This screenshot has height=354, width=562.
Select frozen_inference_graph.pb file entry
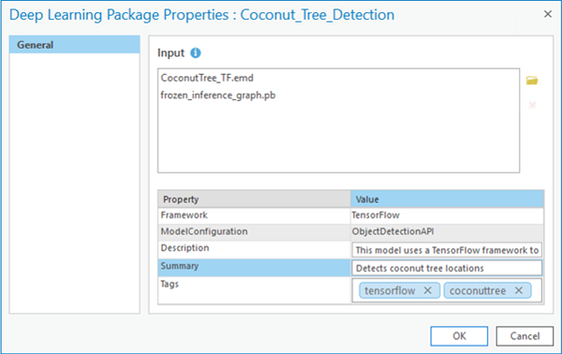coord(218,96)
